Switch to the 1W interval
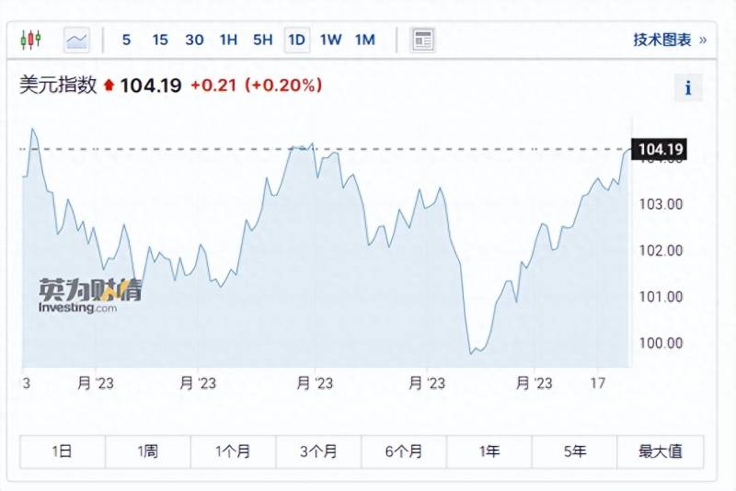 tap(330, 40)
